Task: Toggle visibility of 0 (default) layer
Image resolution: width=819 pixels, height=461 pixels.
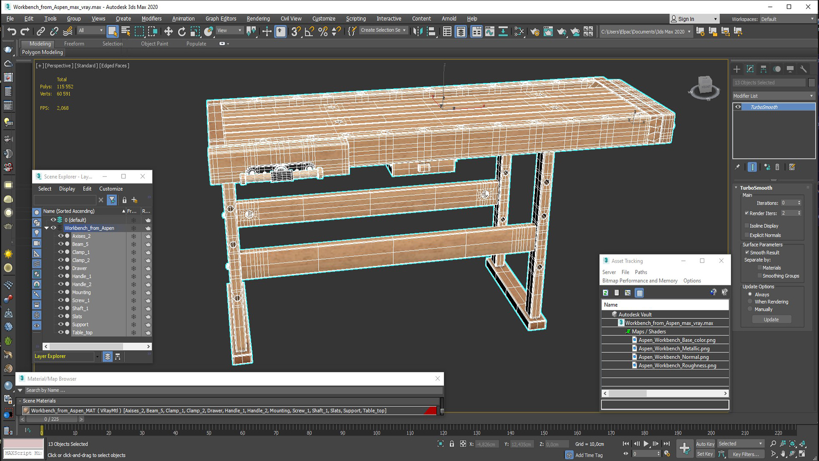Action: tap(53, 220)
